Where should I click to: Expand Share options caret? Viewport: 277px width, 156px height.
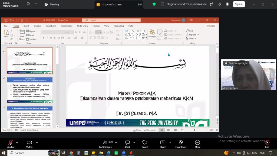click(x=170, y=142)
